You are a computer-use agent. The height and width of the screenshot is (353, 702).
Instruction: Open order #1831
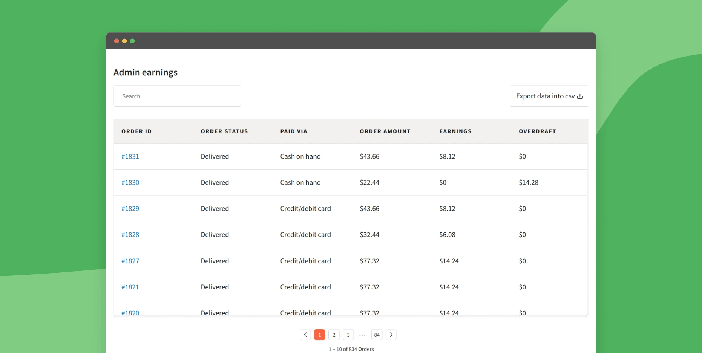click(130, 156)
